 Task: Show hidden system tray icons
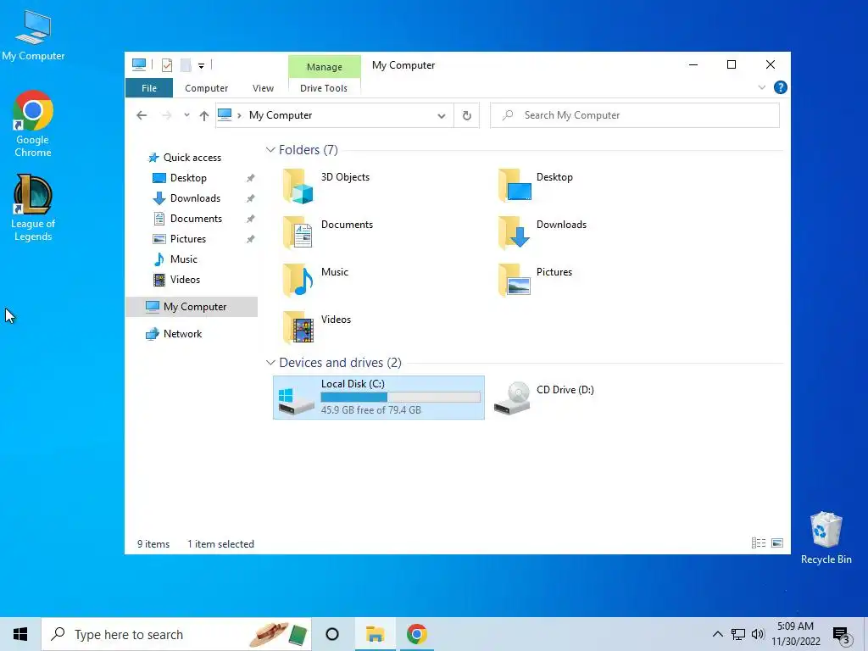click(717, 634)
